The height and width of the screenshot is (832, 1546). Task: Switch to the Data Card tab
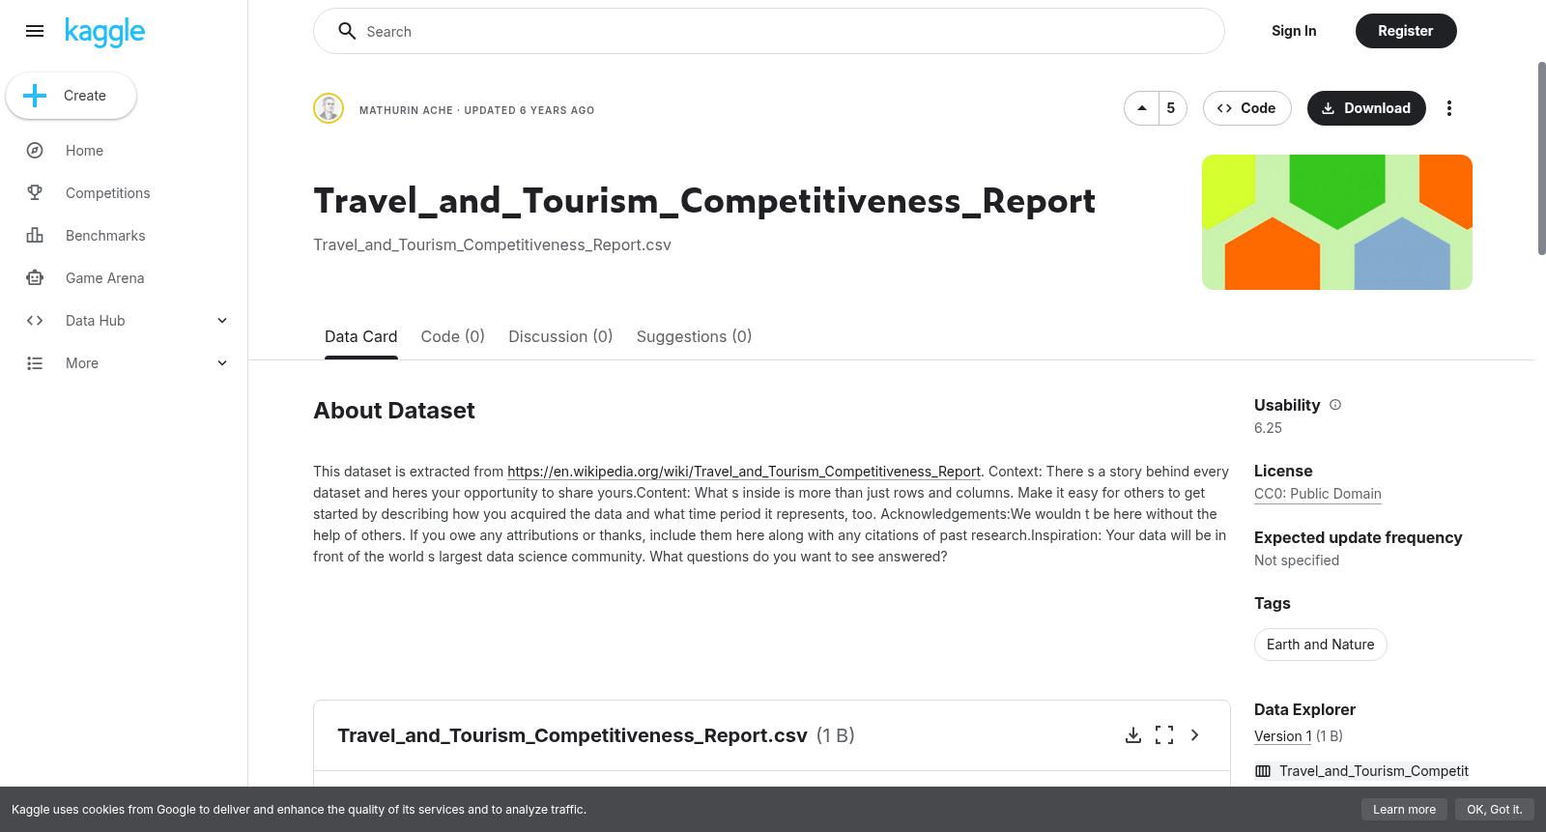point(360,336)
